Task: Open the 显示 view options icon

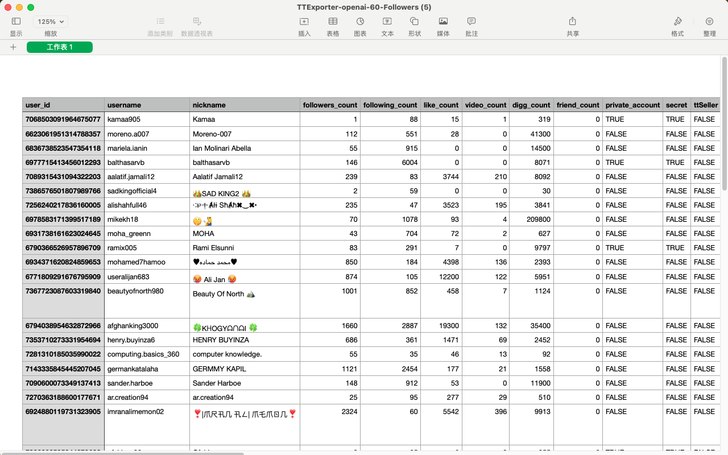Action: (x=16, y=22)
